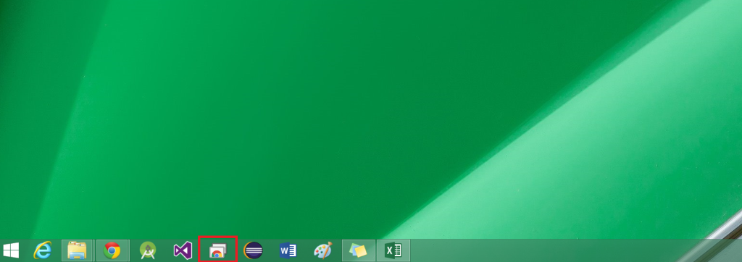Open File Explorer from the taskbar
Screen dimensions: 742x262
point(77,250)
